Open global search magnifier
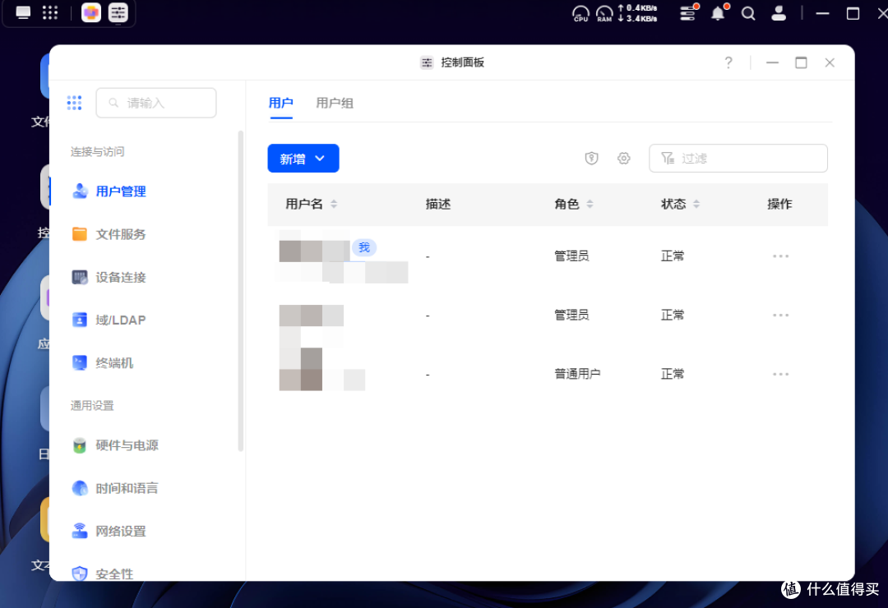The image size is (888, 608). pos(748,13)
